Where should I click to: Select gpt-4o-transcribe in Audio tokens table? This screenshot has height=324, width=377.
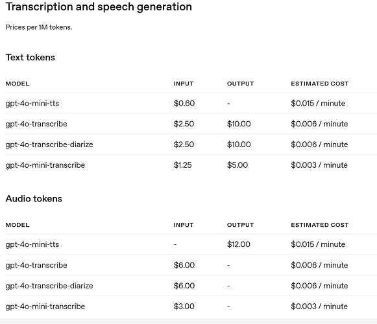tap(36, 265)
